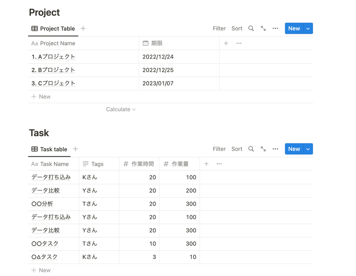Open property options beside 作業量 column
This screenshot has width=356, height=276.
coord(219,164)
